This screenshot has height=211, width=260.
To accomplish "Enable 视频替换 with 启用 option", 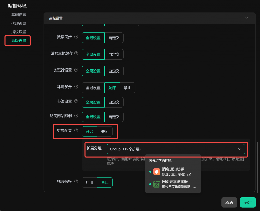I will click(x=89, y=182).
